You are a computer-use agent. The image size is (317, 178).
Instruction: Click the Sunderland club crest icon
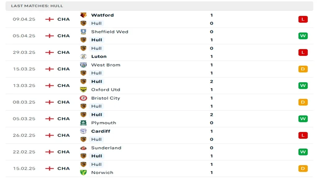[83, 148]
